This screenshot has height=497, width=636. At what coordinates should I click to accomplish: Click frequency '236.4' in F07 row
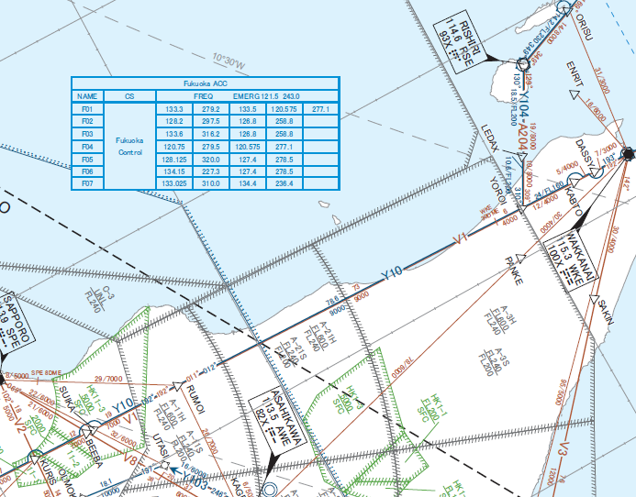tap(284, 183)
